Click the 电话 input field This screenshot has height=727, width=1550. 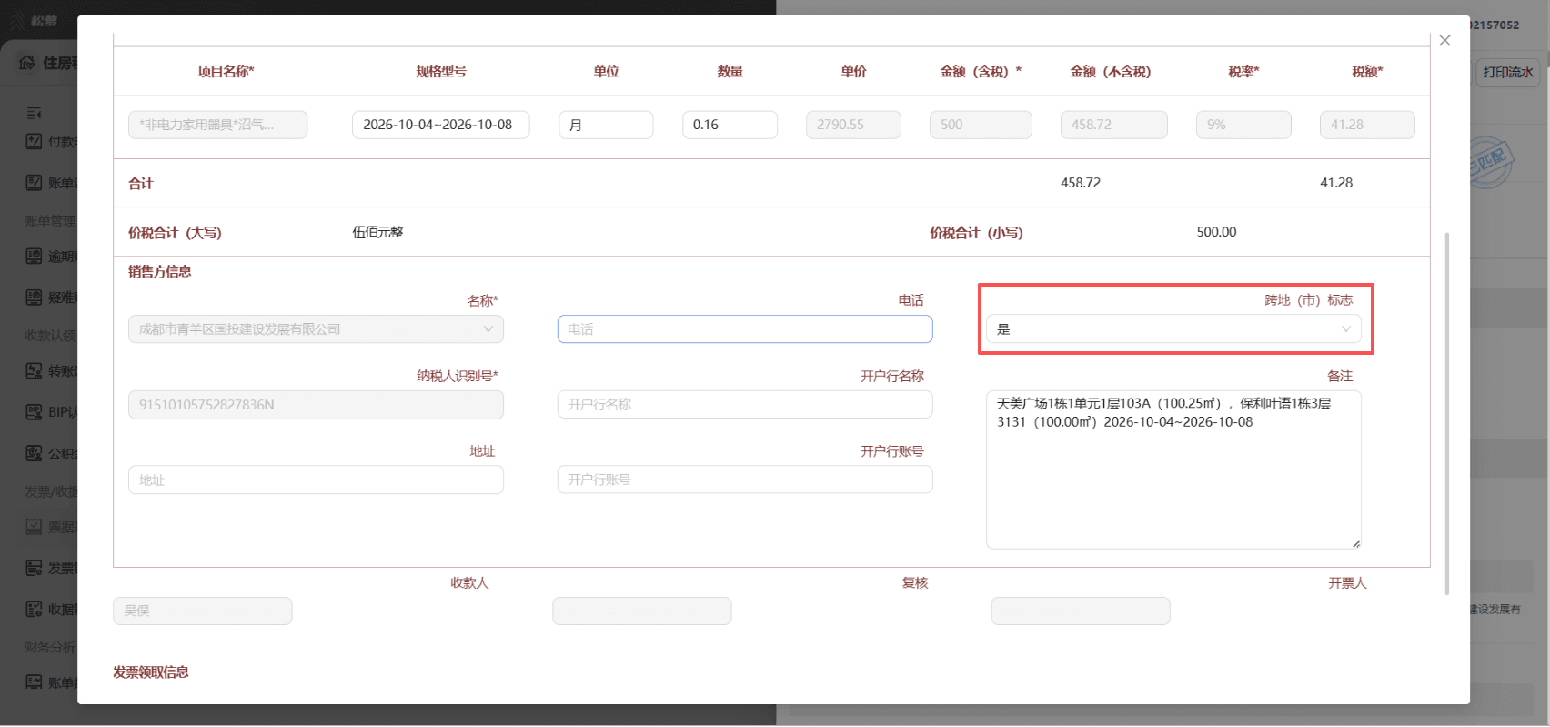(745, 329)
